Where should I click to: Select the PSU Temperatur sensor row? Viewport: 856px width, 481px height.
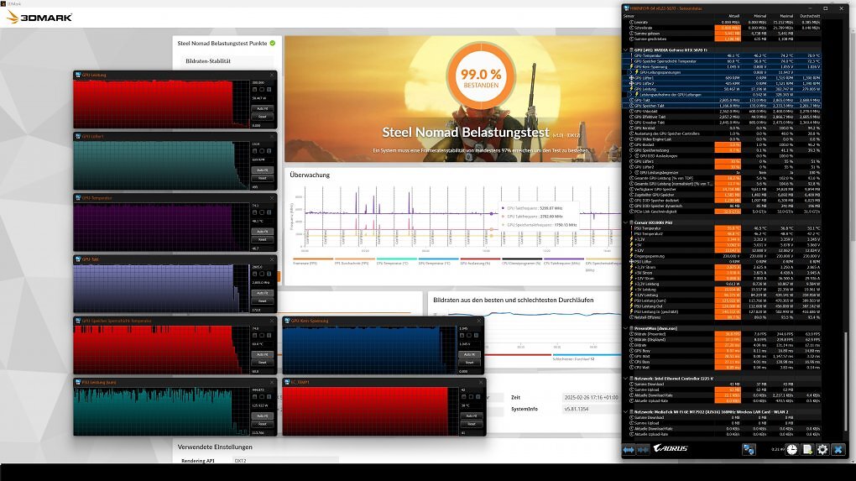pos(723,228)
